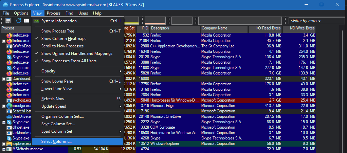Click the Firefox icon in the PID 16348 row
This screenshot has width=347, height=153.
[9, 52]
